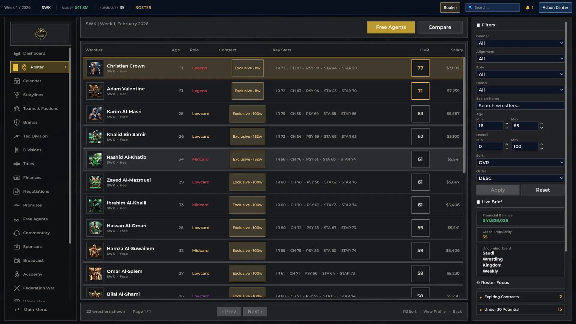Open the Alignment filter dropdown

(x=520, y=59)
